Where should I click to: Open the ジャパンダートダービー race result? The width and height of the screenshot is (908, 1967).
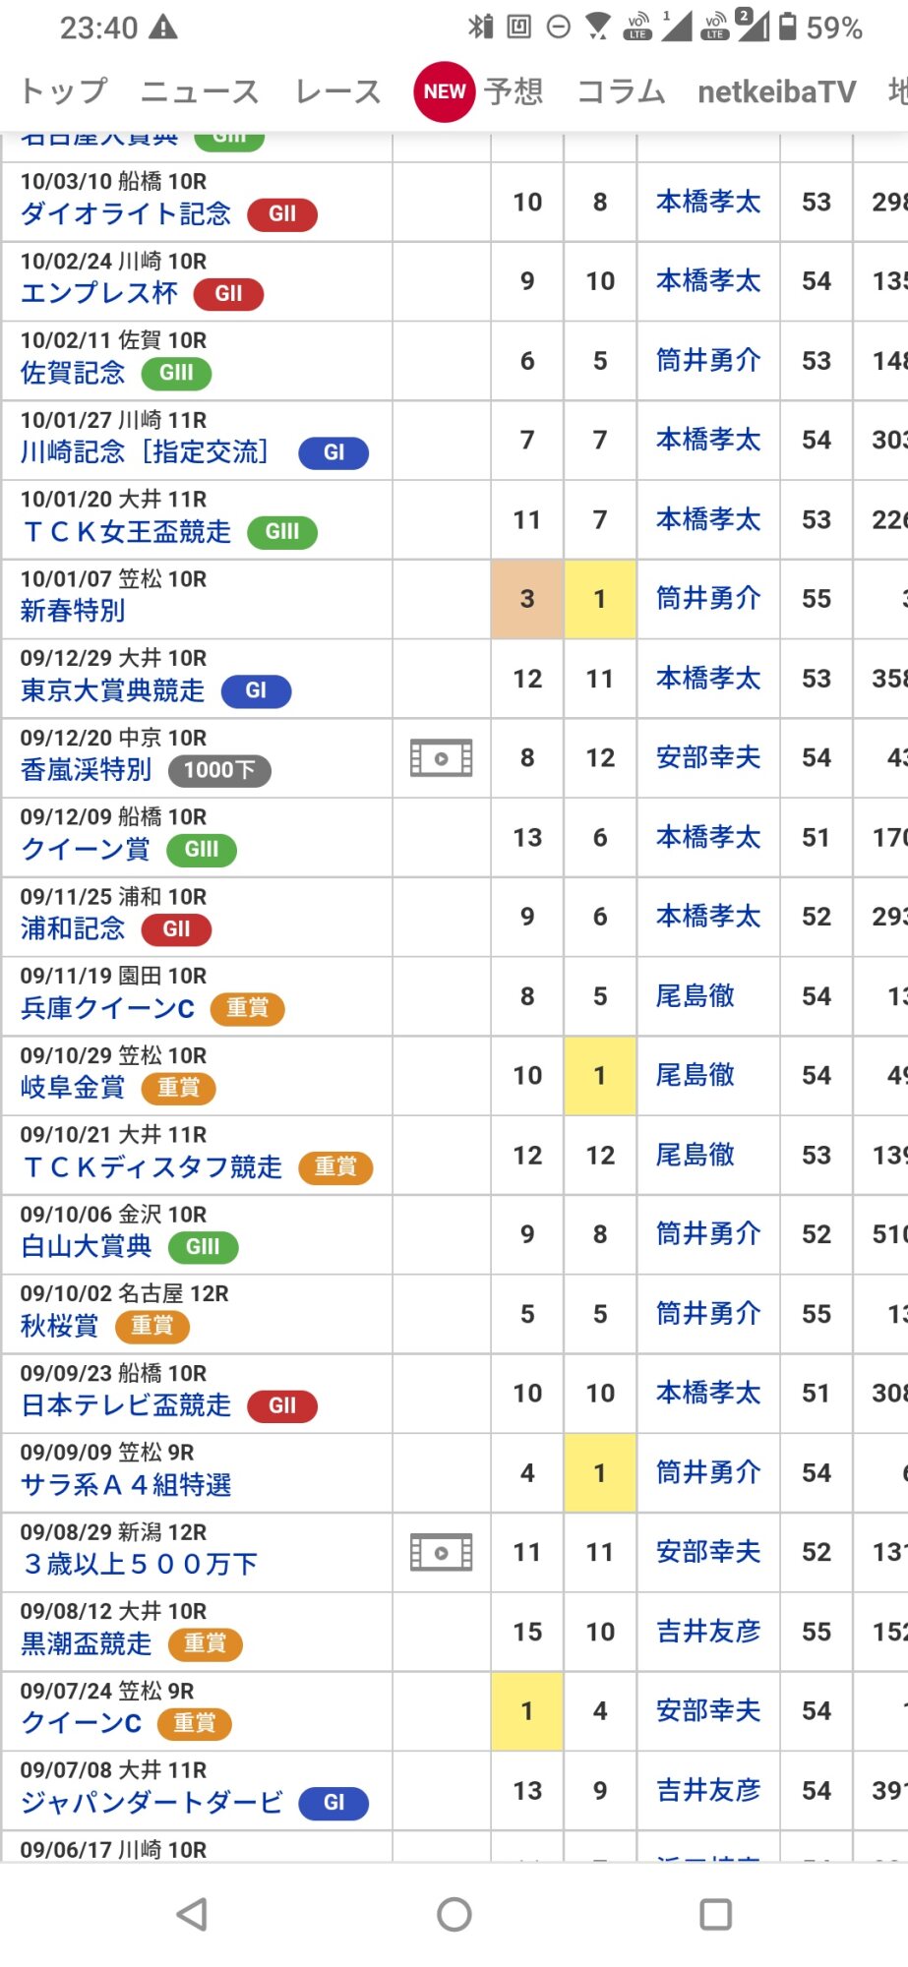pyautogui.click(x=152, y=1803)
